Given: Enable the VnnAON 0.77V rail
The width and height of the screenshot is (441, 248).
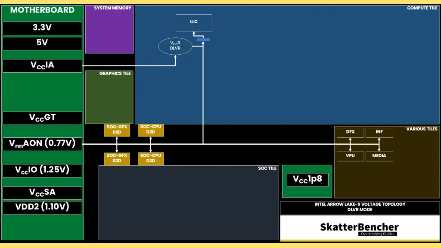Looking at the screenshot, I should 42,143.
